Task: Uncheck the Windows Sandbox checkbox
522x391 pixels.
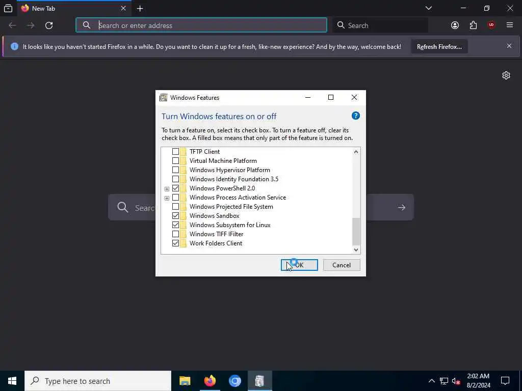Action: pyautogui.click(x=175, y=216)
